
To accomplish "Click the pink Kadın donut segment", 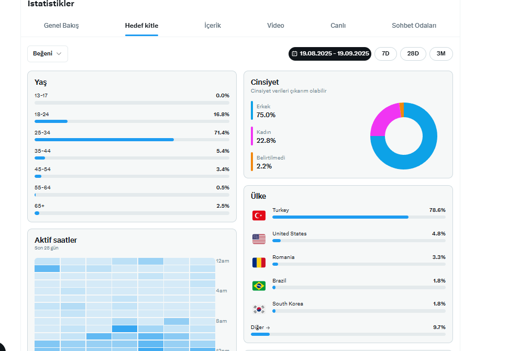I will 383,120.
